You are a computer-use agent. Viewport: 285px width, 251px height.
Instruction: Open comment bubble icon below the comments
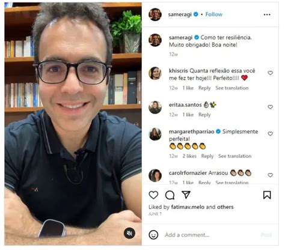point(170,195)
